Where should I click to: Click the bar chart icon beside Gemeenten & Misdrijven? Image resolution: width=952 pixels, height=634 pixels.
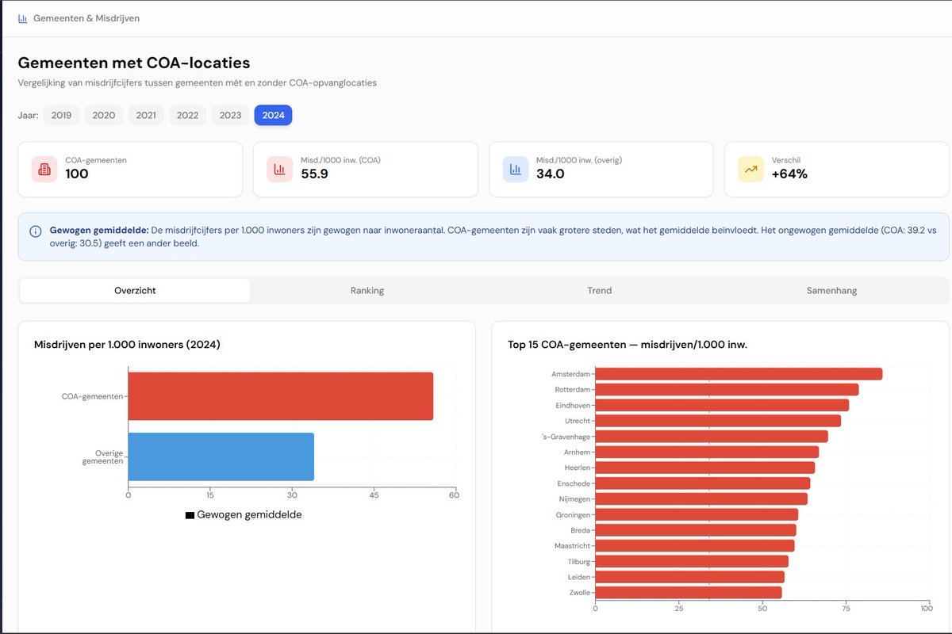point(22,18)
